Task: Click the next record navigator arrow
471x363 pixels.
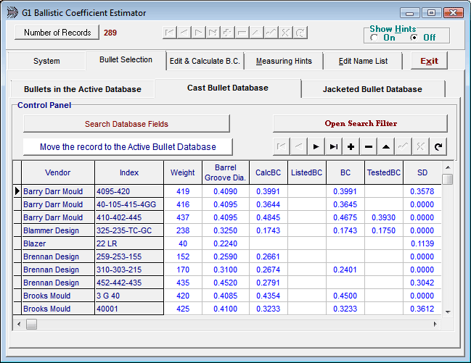Action: 316,146
